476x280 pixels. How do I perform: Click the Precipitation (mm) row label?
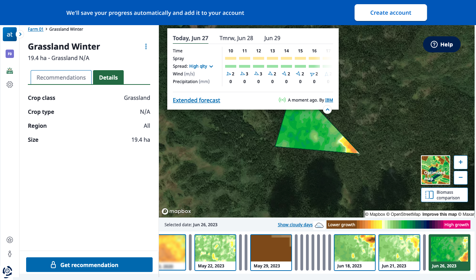point(191,82)
